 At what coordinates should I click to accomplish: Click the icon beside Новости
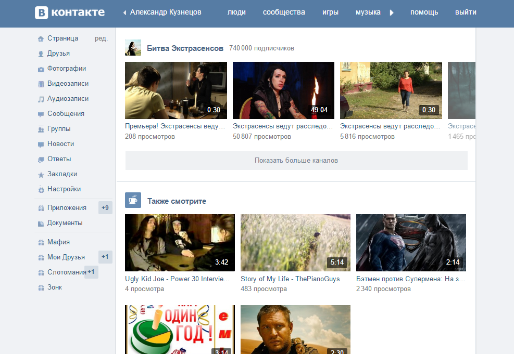[x=41, y=145]
